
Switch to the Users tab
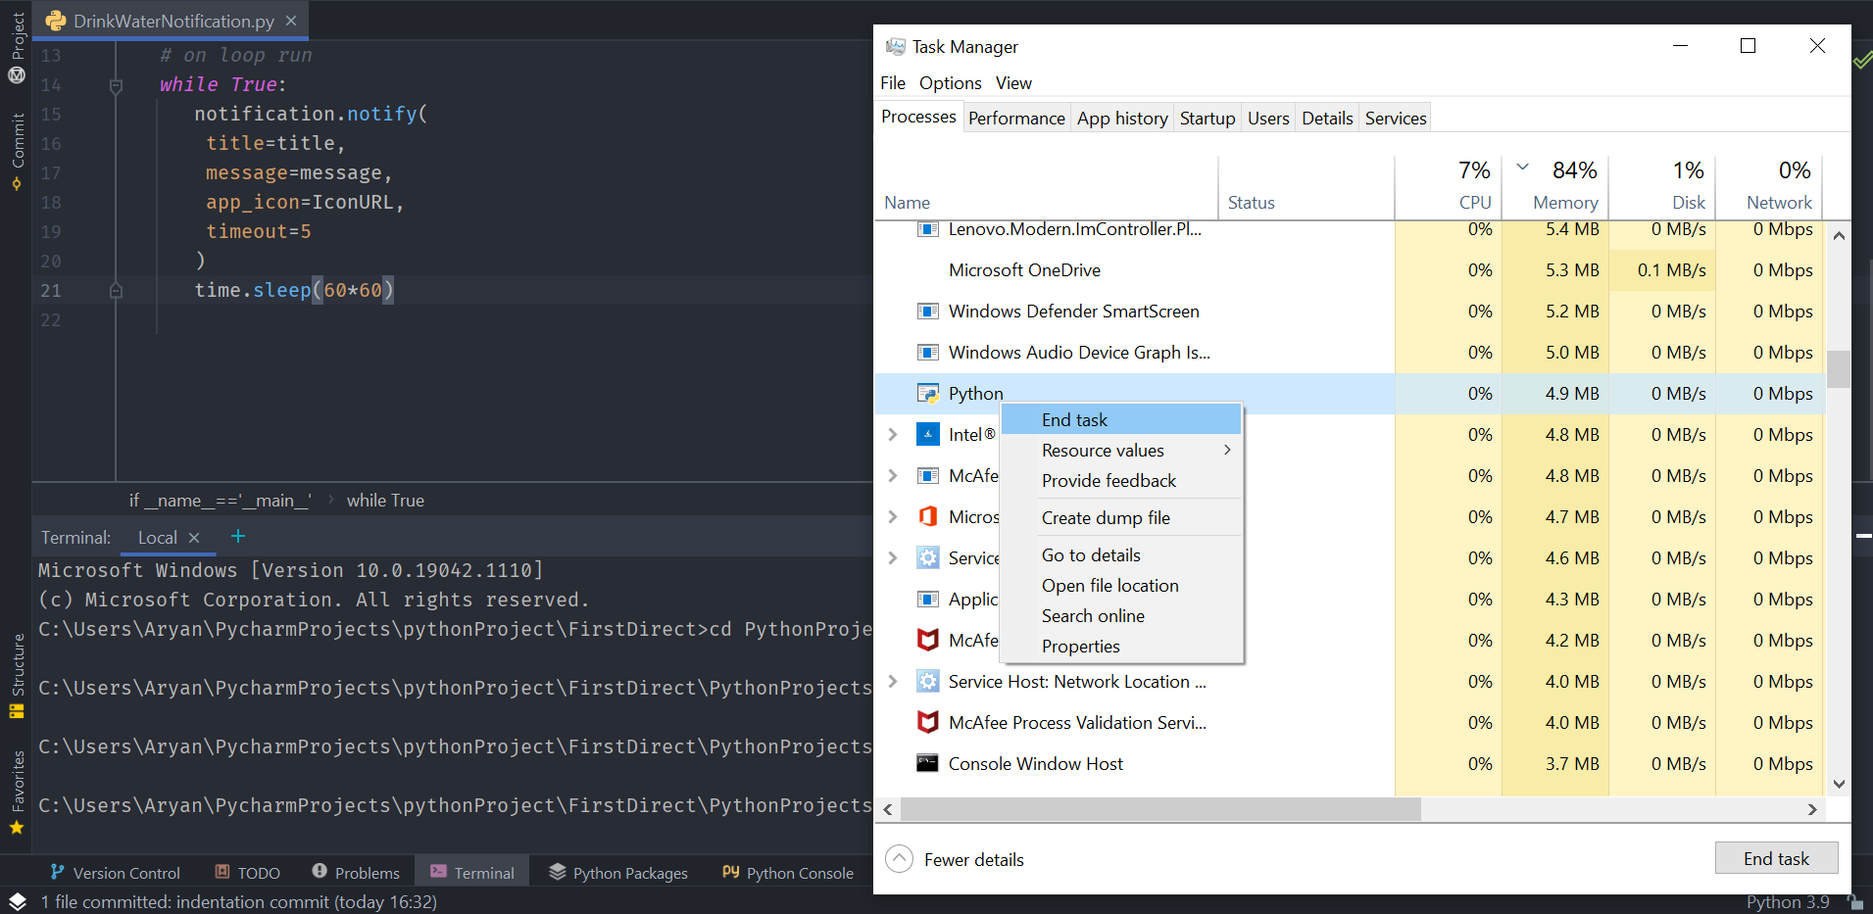coord(1268,118)
